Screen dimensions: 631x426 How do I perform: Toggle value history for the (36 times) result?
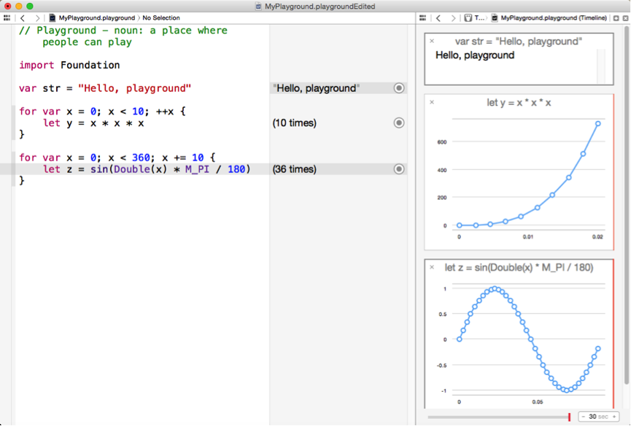tap(399, 169)
